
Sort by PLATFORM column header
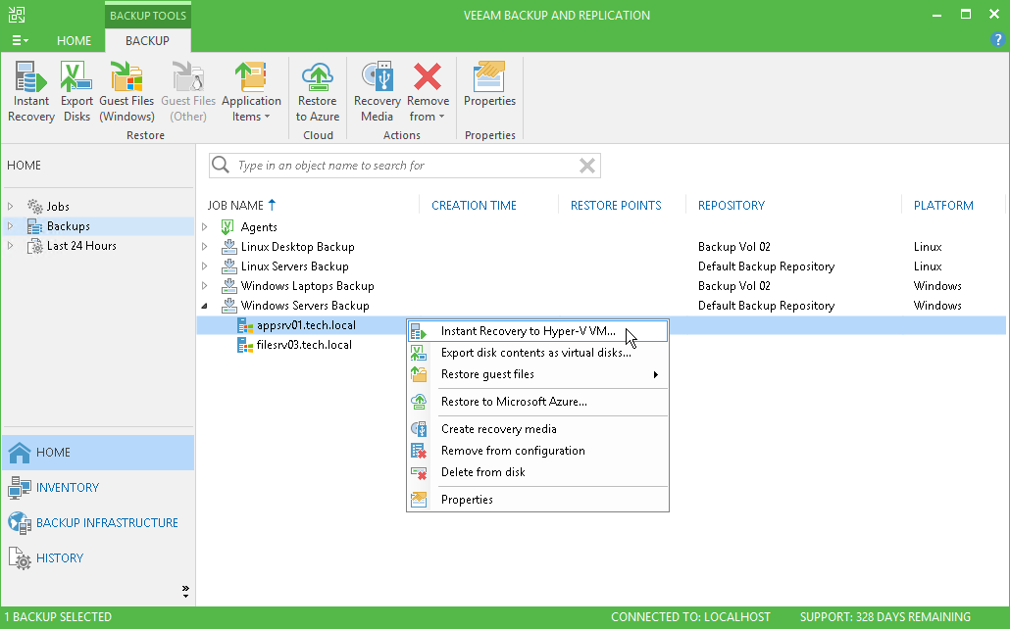[943, 206]
